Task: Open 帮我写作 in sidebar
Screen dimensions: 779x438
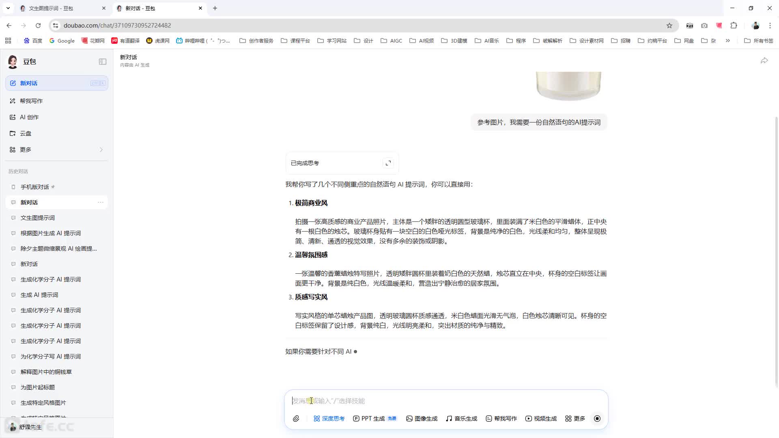Action: (x=57, y=101)
